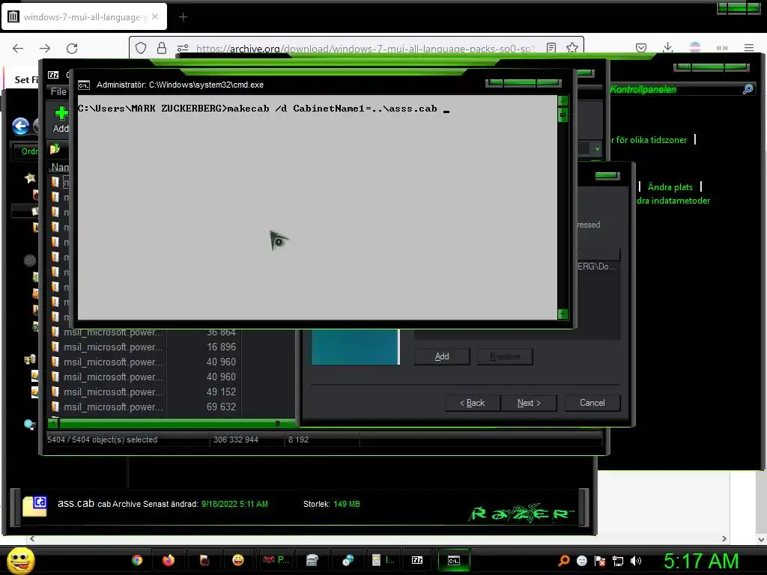Open the File menu in 7-Zip
This screenshot has width=767, height=575.
click(58, 91)
